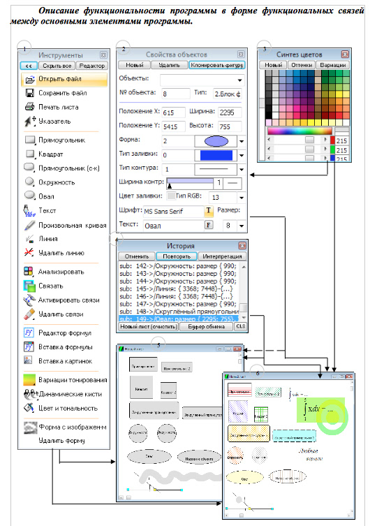Viewport: 377px width, 526px height.
Task: Click the collapse << button in Инструменты
Action: 29,66
